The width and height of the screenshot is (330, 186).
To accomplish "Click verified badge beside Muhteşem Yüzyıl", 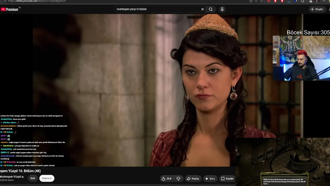I will (x=23, y=177).
